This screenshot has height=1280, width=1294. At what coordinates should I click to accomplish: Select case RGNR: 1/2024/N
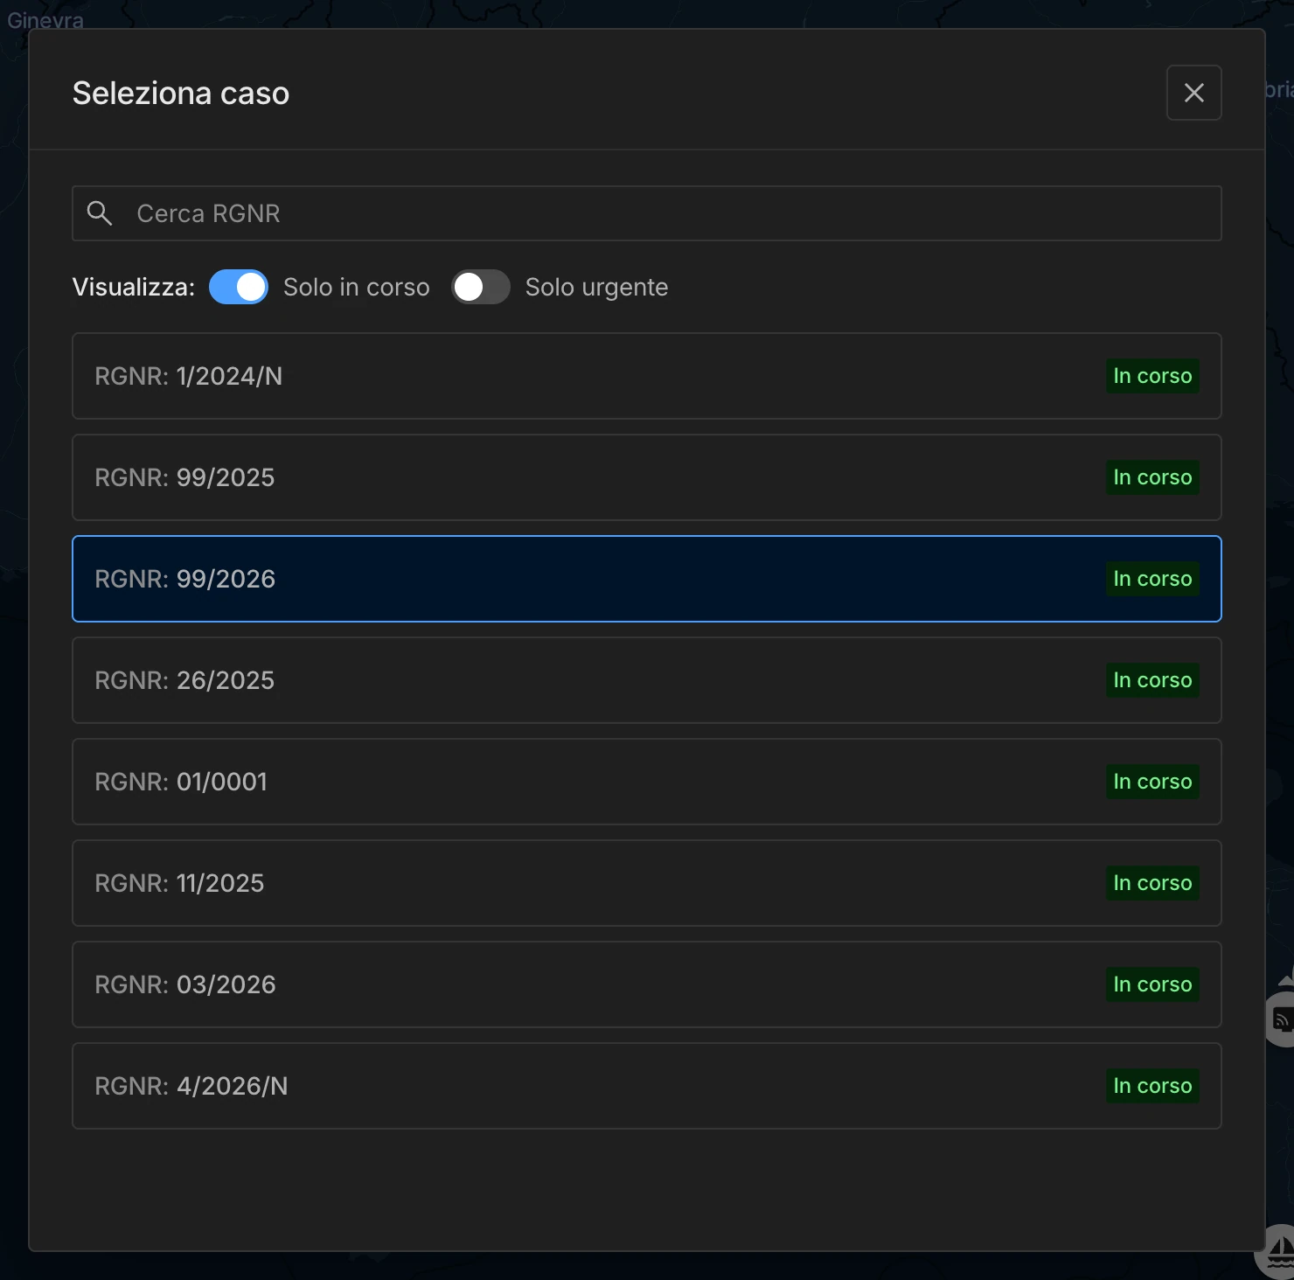pyautogui.click(x=647, y=376)
